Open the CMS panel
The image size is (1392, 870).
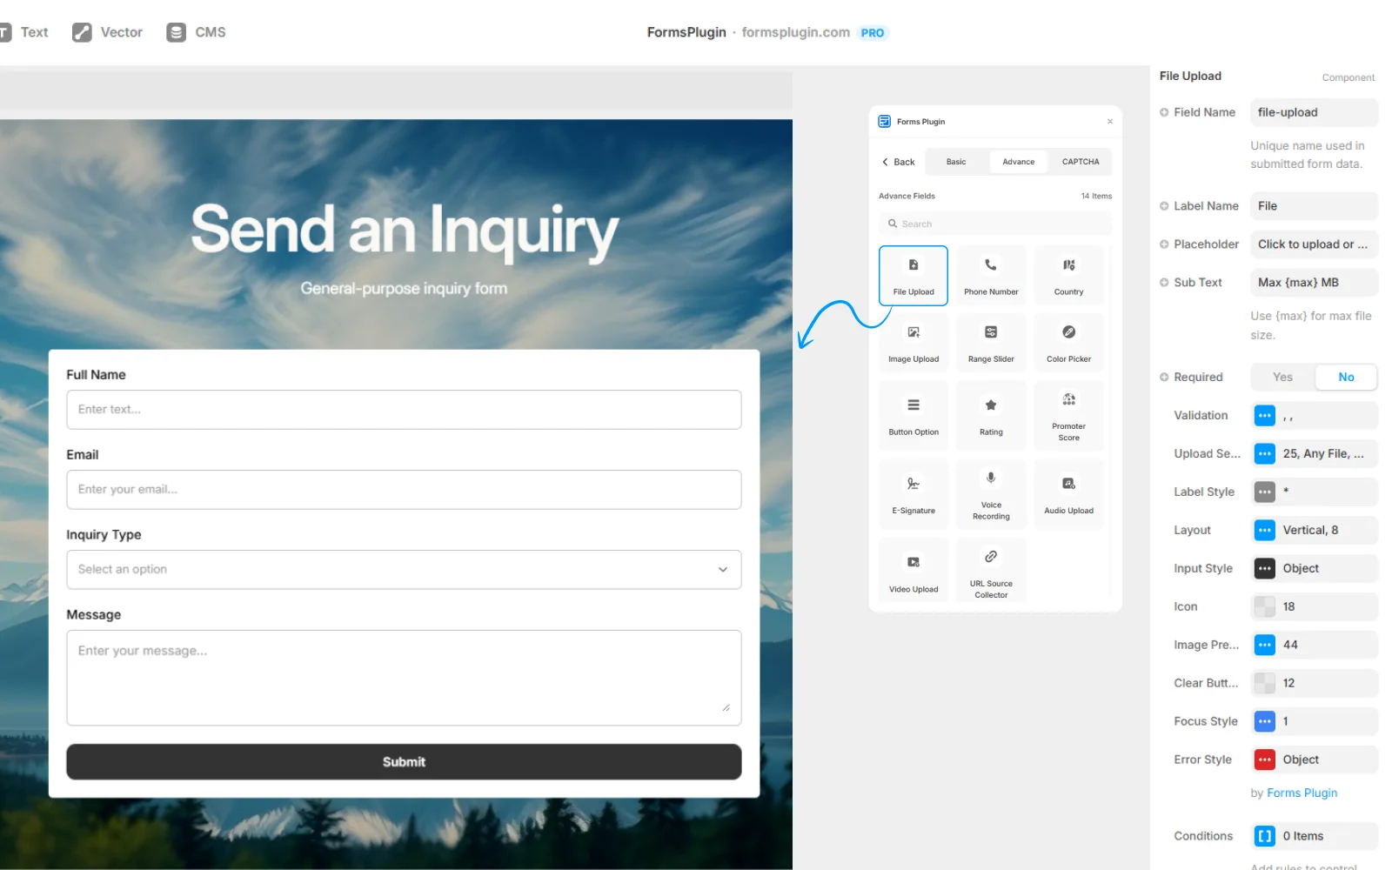pos(196,31)
